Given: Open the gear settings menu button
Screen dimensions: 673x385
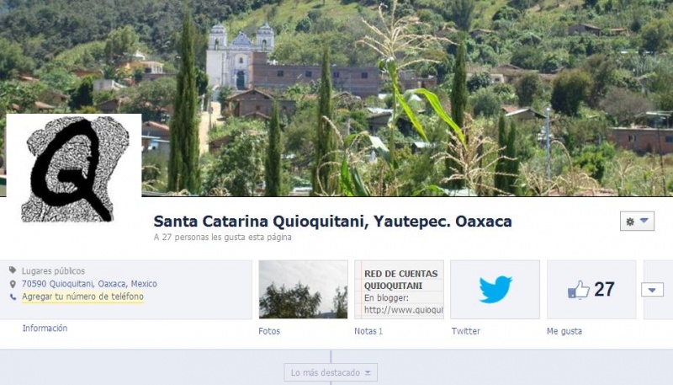Looking at the screenshot, I should pyautogui.click(x=637, y=222).
